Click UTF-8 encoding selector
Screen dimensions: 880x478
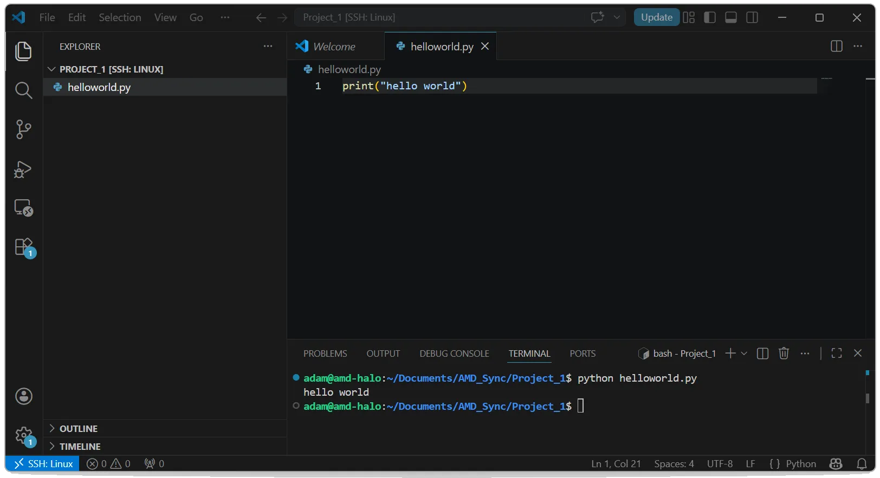pyautogui.click(x=720, y=464)
